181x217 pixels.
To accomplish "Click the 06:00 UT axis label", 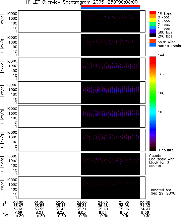I will 145,203.
